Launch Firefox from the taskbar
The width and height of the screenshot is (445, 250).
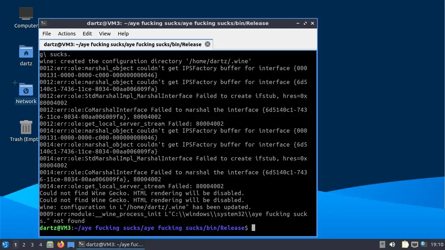click(x=61, y=244)
